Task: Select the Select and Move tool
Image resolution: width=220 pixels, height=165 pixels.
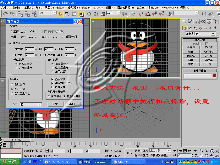Action: 89,14
